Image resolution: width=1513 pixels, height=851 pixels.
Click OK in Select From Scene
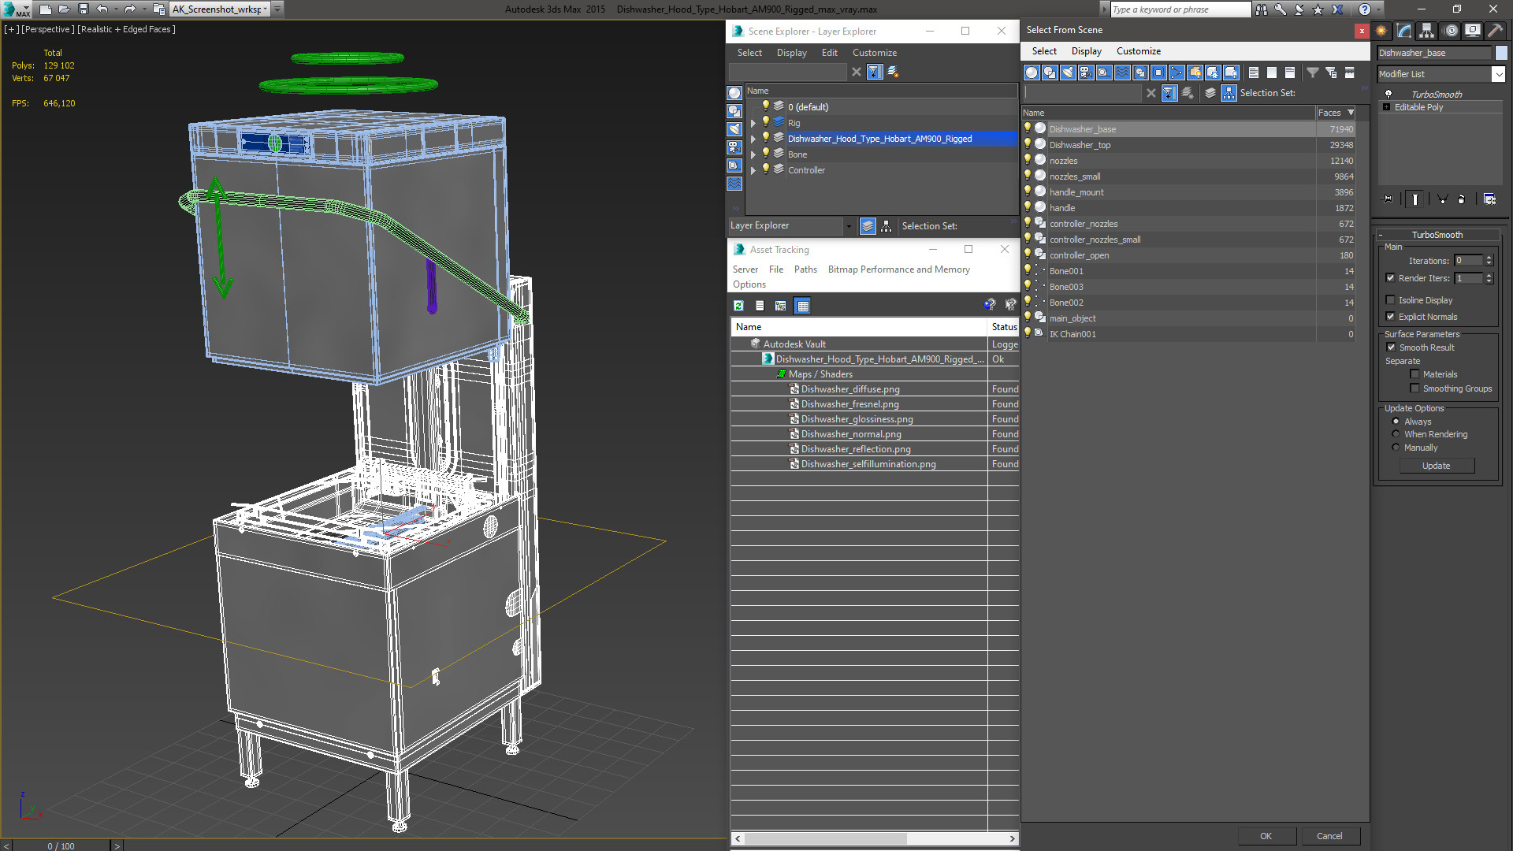pyautogui.click(x=1266, y=836)
